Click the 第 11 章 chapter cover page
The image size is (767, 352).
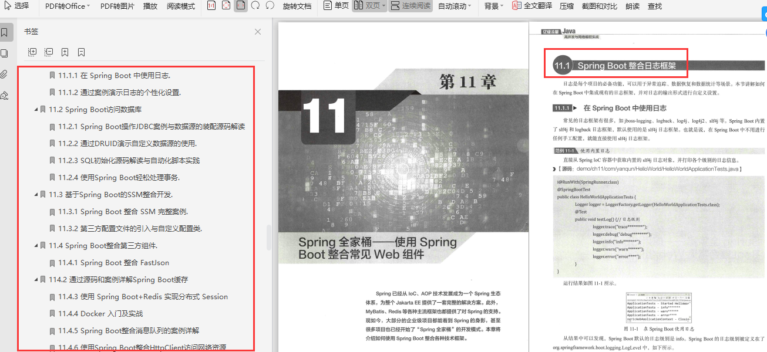tap(403, 187)
